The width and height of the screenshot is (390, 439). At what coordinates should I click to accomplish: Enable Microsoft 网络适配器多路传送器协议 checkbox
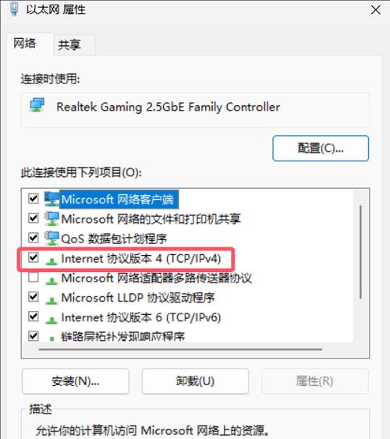click(x=34, y=277)
